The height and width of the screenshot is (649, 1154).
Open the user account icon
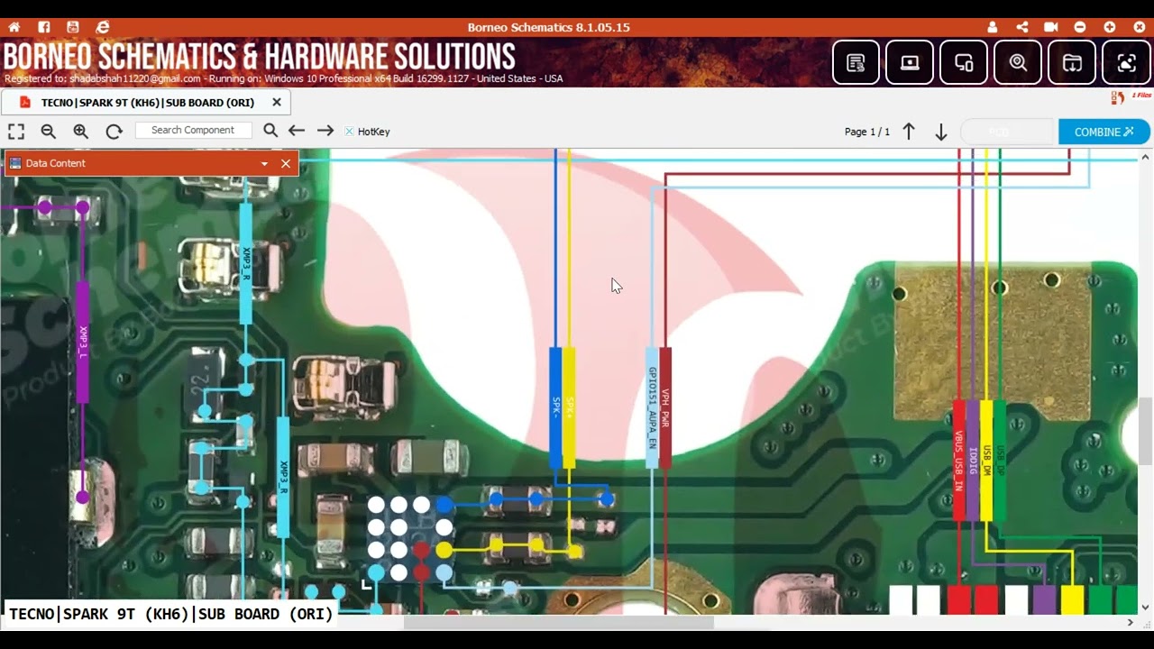click(x=993, y=27)
